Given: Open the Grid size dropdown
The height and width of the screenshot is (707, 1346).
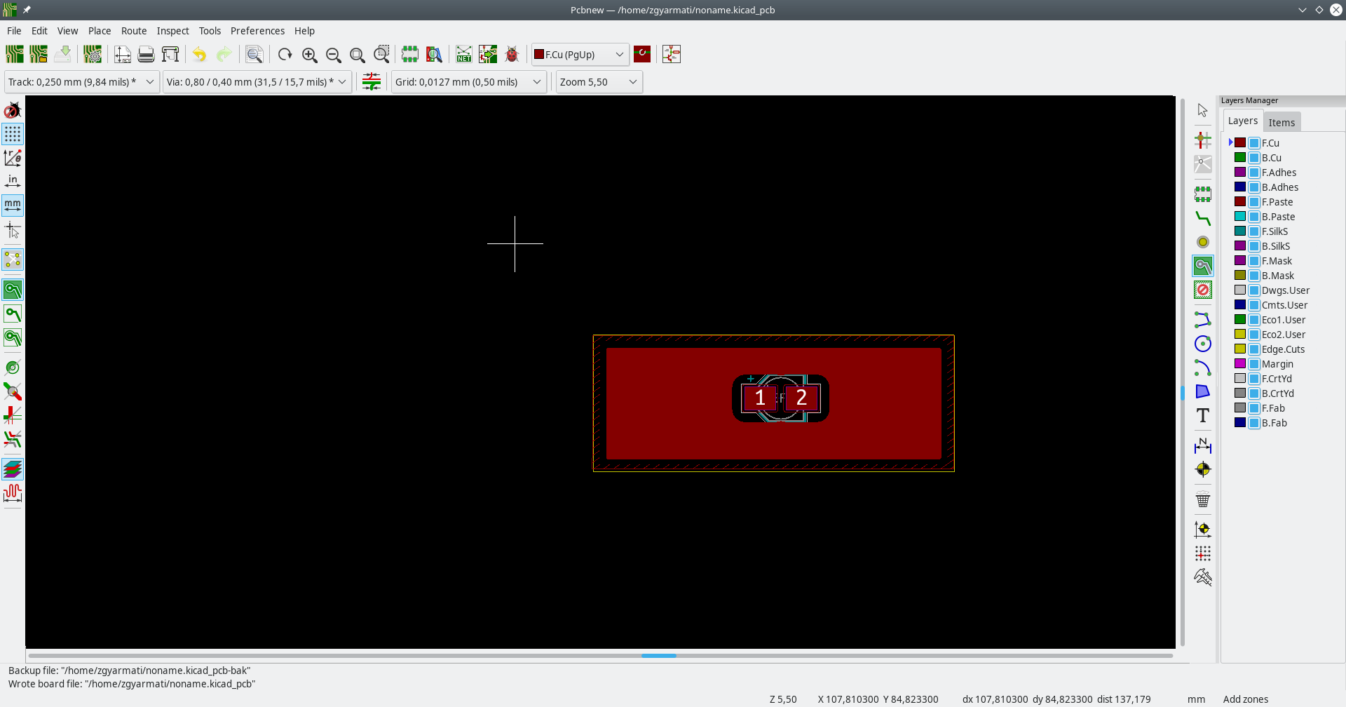Looking at the screenshot, I should [x=468, y=82].
